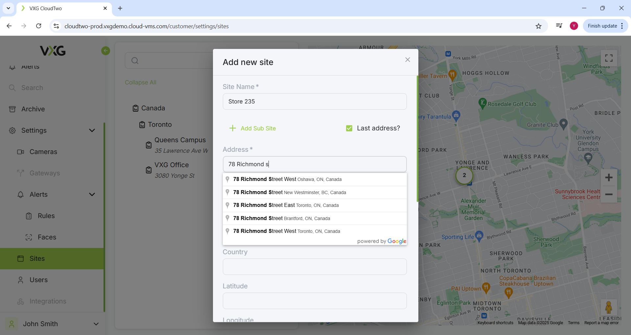Click the map fullscreen toggle icon

tap(609, 58)
